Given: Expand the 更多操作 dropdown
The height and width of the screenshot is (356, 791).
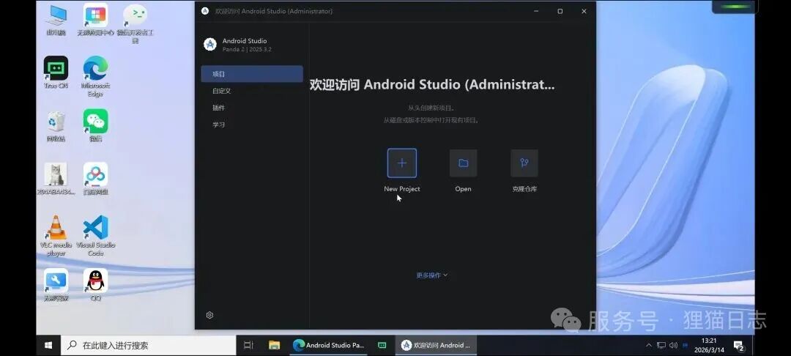Looking at the screenshot, I should (432, 275).
